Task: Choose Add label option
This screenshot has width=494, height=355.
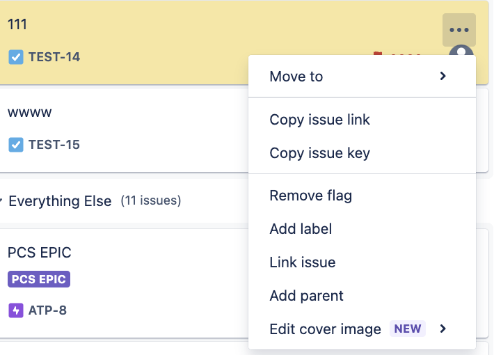Action: (301, 229)
